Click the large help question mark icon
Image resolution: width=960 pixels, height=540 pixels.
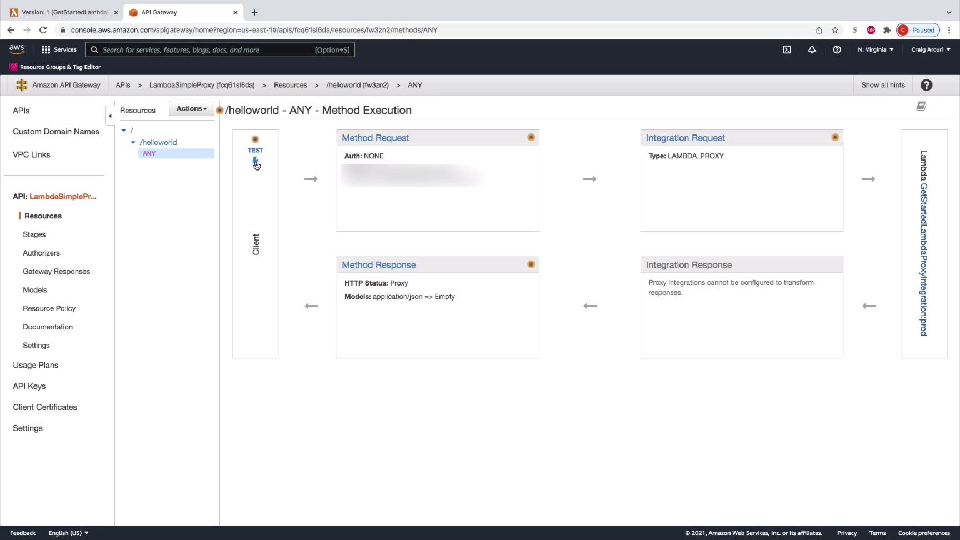point(926,85)
